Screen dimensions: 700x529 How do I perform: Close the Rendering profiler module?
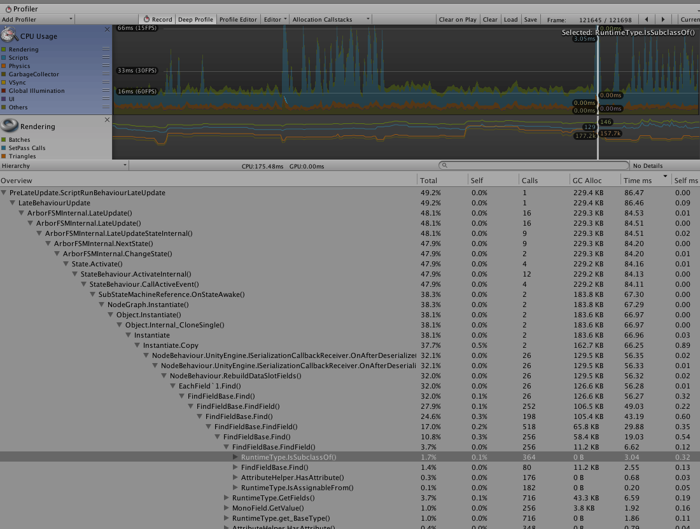(x=107, y=120)
